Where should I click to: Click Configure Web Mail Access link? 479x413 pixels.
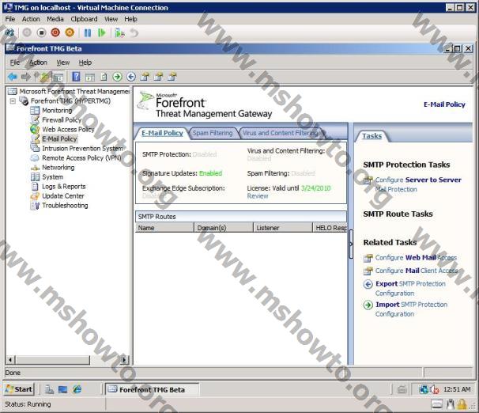pos(416,257)
